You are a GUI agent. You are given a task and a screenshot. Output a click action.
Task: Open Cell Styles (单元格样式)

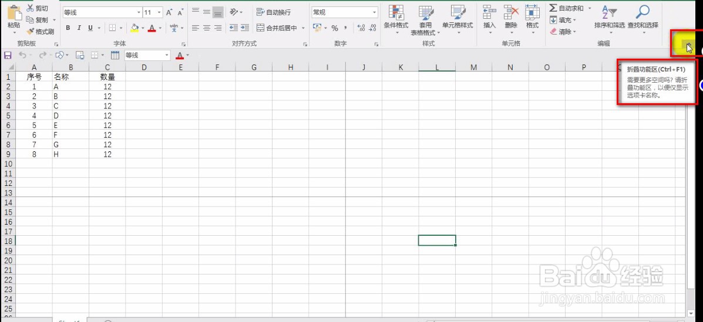coord(458,20)
